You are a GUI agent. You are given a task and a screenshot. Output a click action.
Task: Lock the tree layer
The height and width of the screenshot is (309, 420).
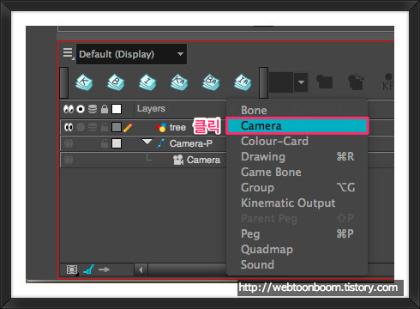pyautogui.click(x=105, y=127)
